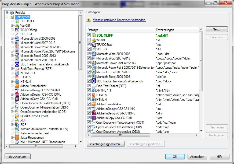Click Rich Text-Format (RTF) icon in list

click(x=94, y=86)
